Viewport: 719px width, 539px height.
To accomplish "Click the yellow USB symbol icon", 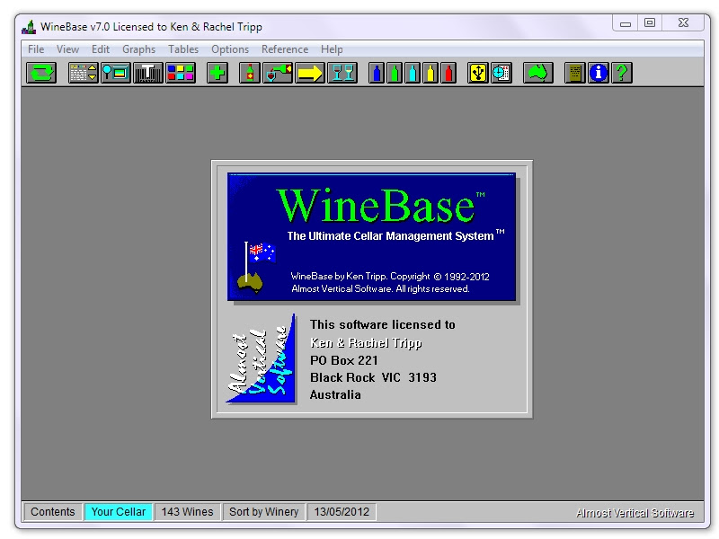I will coord(478,73).
